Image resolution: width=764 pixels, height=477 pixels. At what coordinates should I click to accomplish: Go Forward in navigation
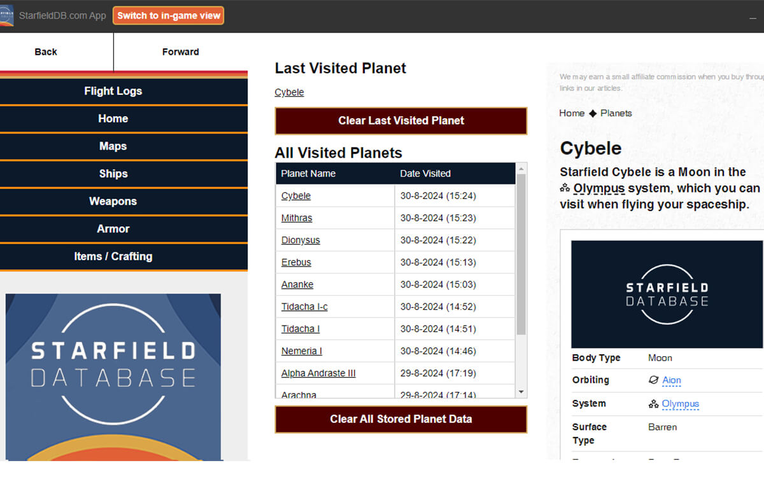[x=181, y=52]
